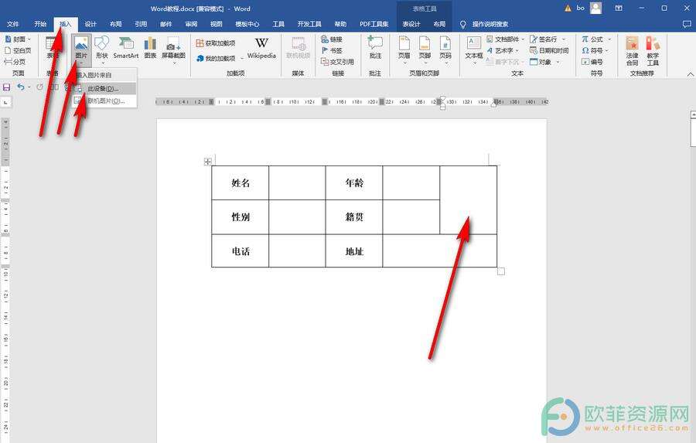696x443 pixels.
Task: Click the 电话 table cell
Action: point(241,251)
